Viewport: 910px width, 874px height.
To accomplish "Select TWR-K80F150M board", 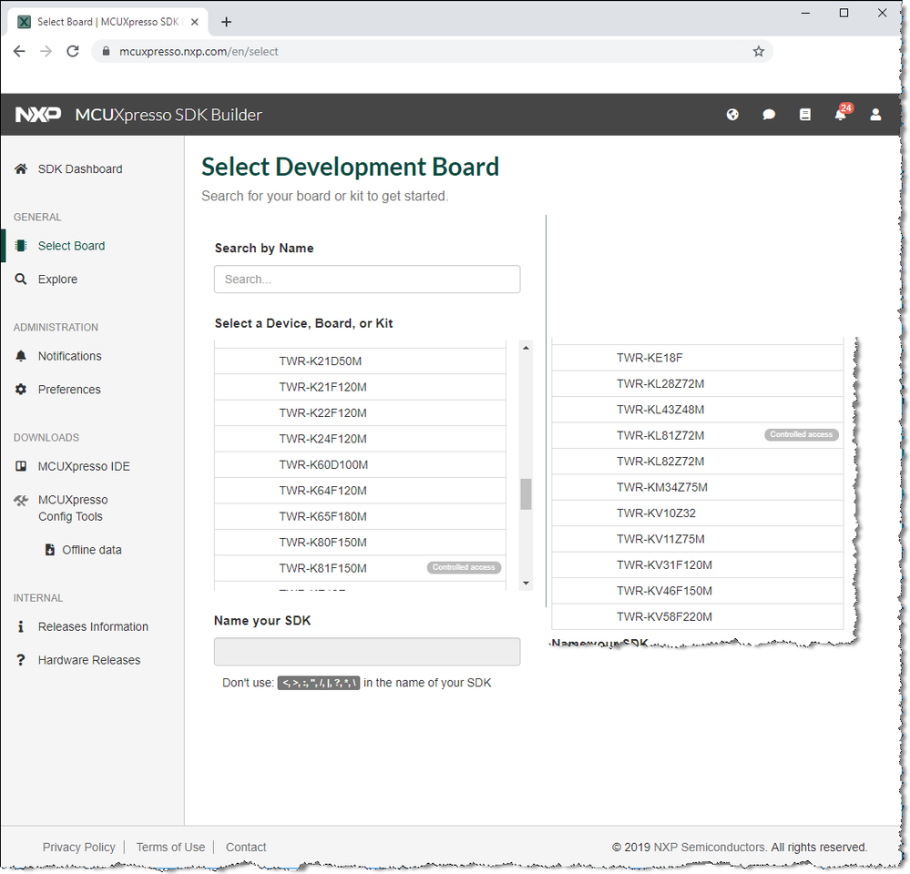I will [x=360, y=543].
